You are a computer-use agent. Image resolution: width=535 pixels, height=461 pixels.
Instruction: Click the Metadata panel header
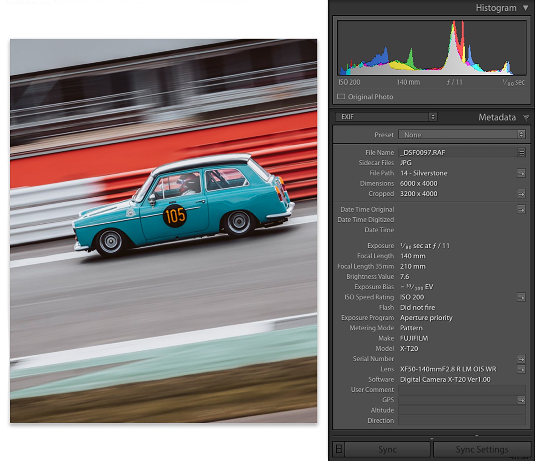(x=498, y=117)
